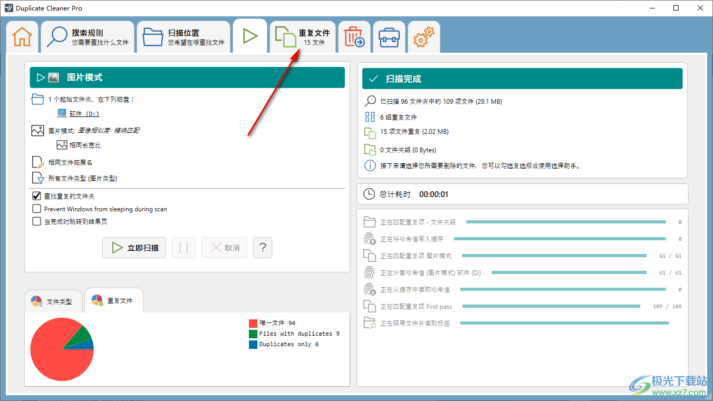Screen dimensions: 713x401
Task: Click the 正在将哈希值写入缓存 progress bar
Action: [x=560, y=239]
